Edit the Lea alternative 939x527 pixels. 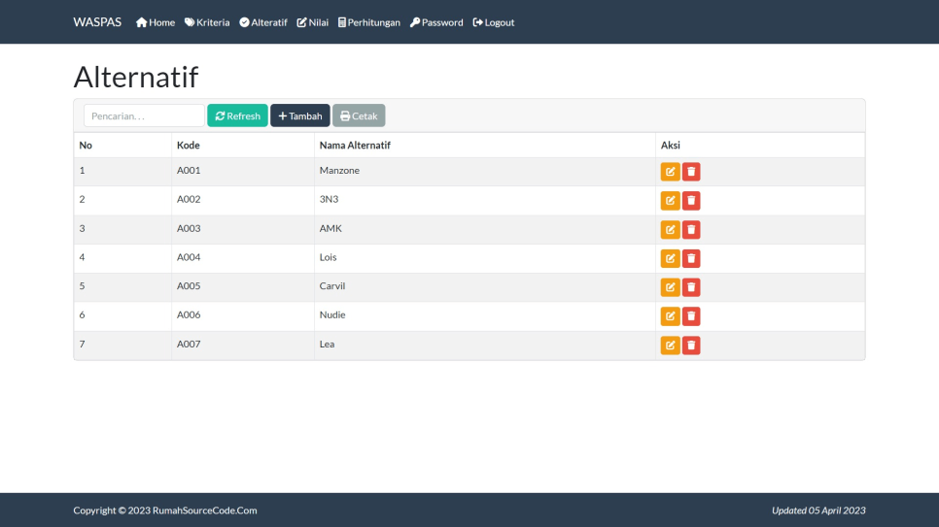click(670, 346)
